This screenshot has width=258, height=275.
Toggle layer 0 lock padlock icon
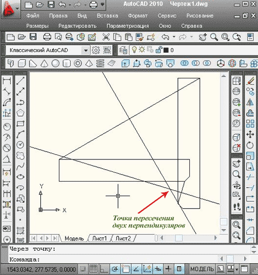click(x=159, y=50)
